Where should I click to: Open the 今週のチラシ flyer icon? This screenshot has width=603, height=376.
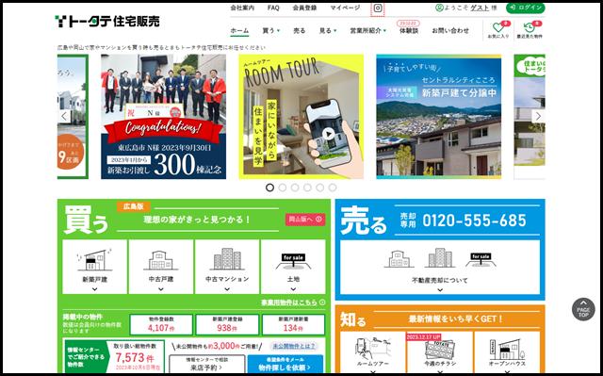point(440,349)
